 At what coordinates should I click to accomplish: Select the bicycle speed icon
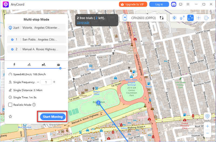(x=29, y=65)
